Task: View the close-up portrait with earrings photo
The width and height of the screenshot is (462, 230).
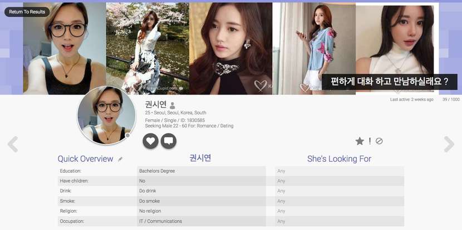Action: [230, 48]
